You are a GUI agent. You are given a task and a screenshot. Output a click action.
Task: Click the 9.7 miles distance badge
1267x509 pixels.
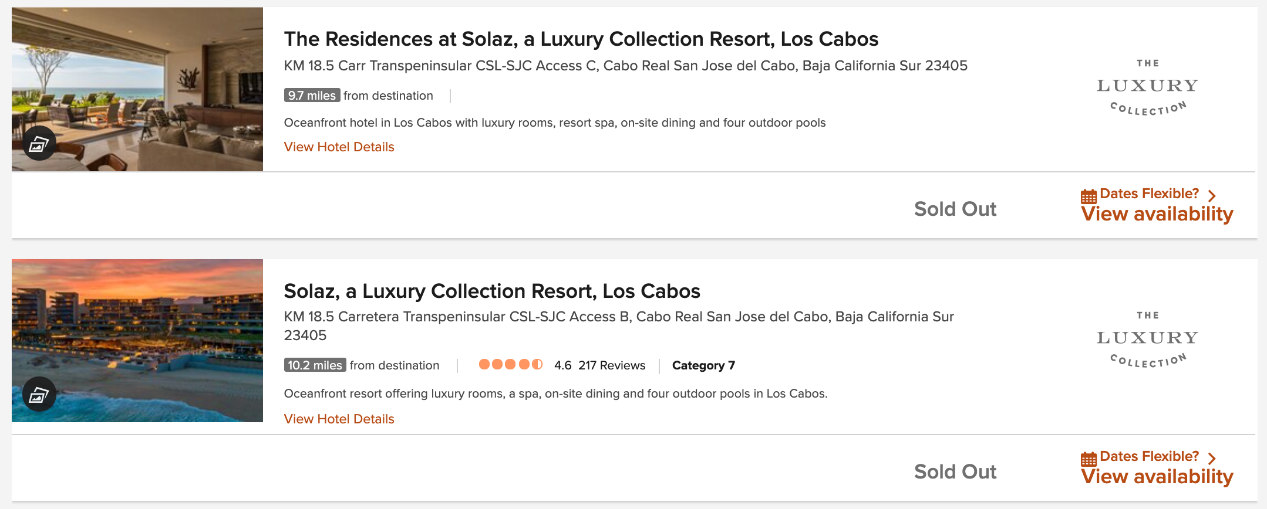click(312, 96)
